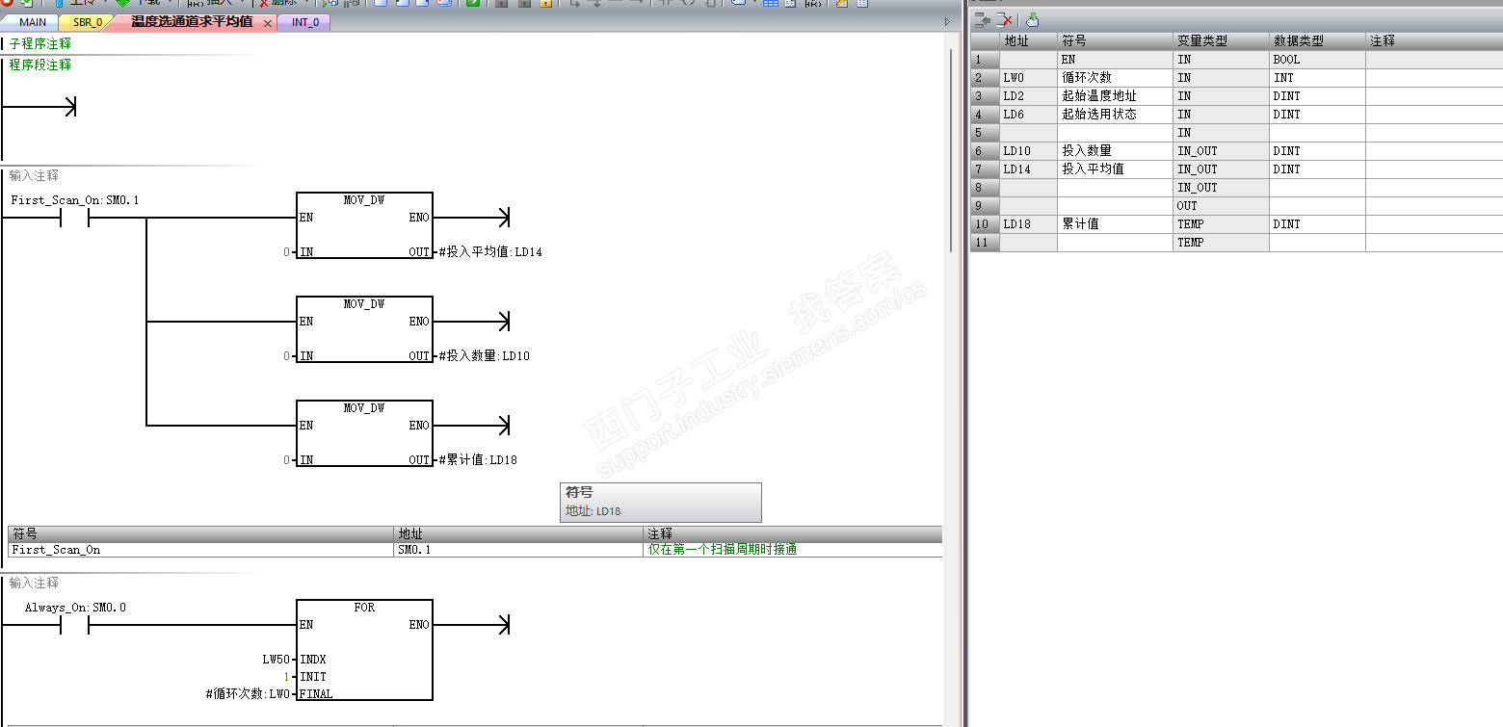Close the 温度选通道求平均值 tab
The width and height of the screenshot is (1503, 727).
point(267,22)
